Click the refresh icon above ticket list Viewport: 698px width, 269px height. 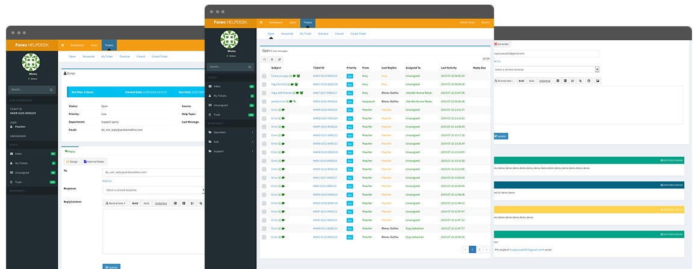click(x=279, y=59)
